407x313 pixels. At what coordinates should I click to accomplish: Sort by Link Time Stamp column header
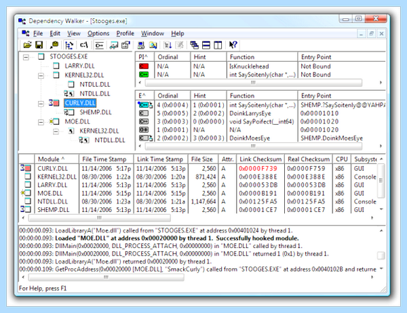(161, 159)
